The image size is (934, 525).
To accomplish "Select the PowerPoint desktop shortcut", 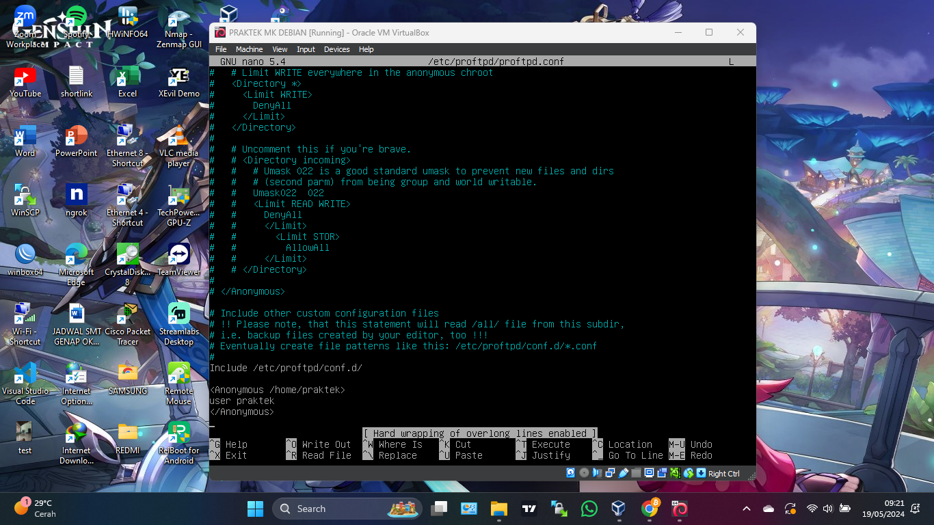I will point(77,142).
